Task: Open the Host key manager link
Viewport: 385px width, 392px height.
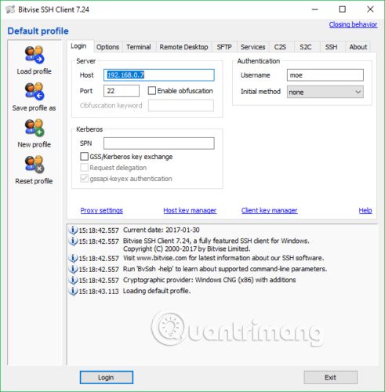Action: click(x=190, y=210)
